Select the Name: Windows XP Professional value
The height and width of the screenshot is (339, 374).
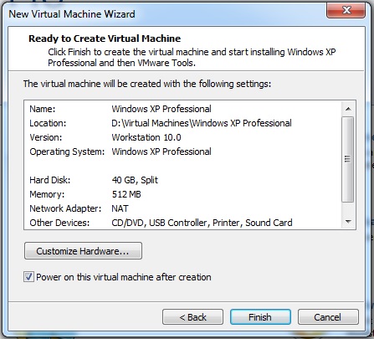pos(161,109)
